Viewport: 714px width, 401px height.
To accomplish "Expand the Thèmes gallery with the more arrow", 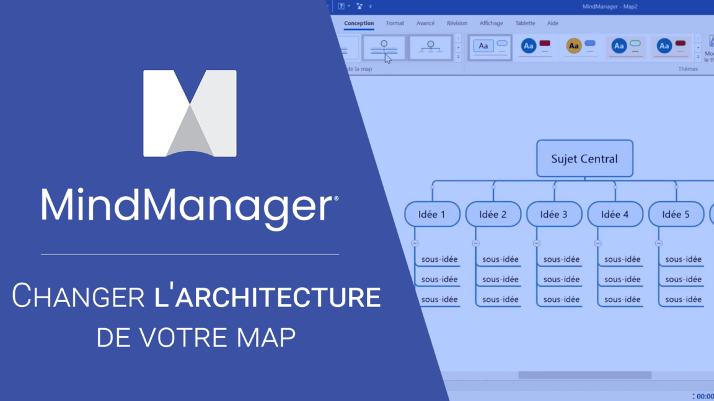I will pos(697,57).
